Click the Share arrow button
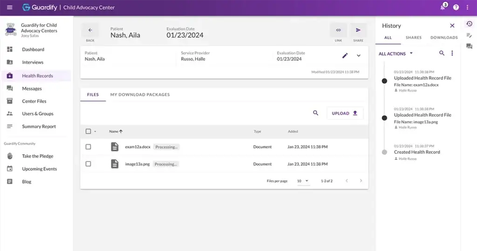This screenshot has height=251, width=477. [358, 30]
